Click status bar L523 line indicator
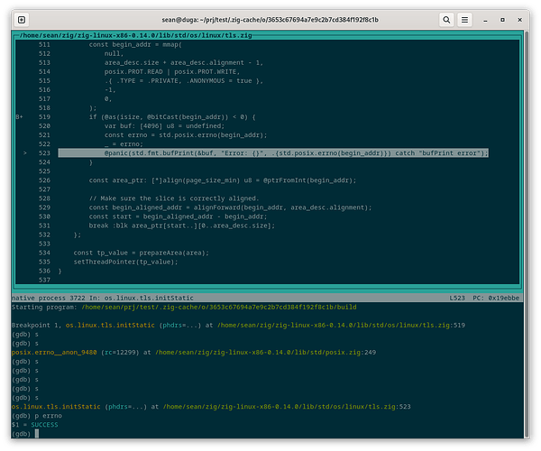541x451 pixels. (x=457, y=298)
